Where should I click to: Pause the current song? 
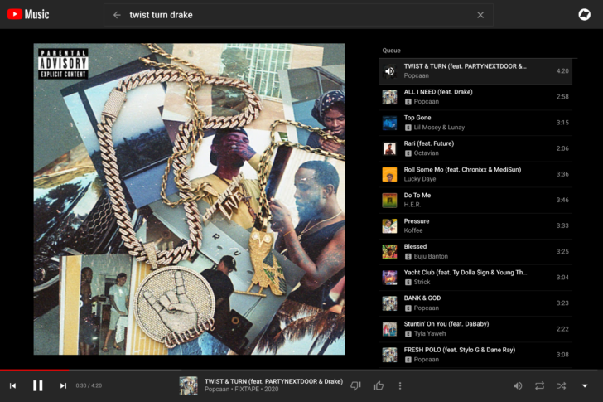click(x=38, y=385)
